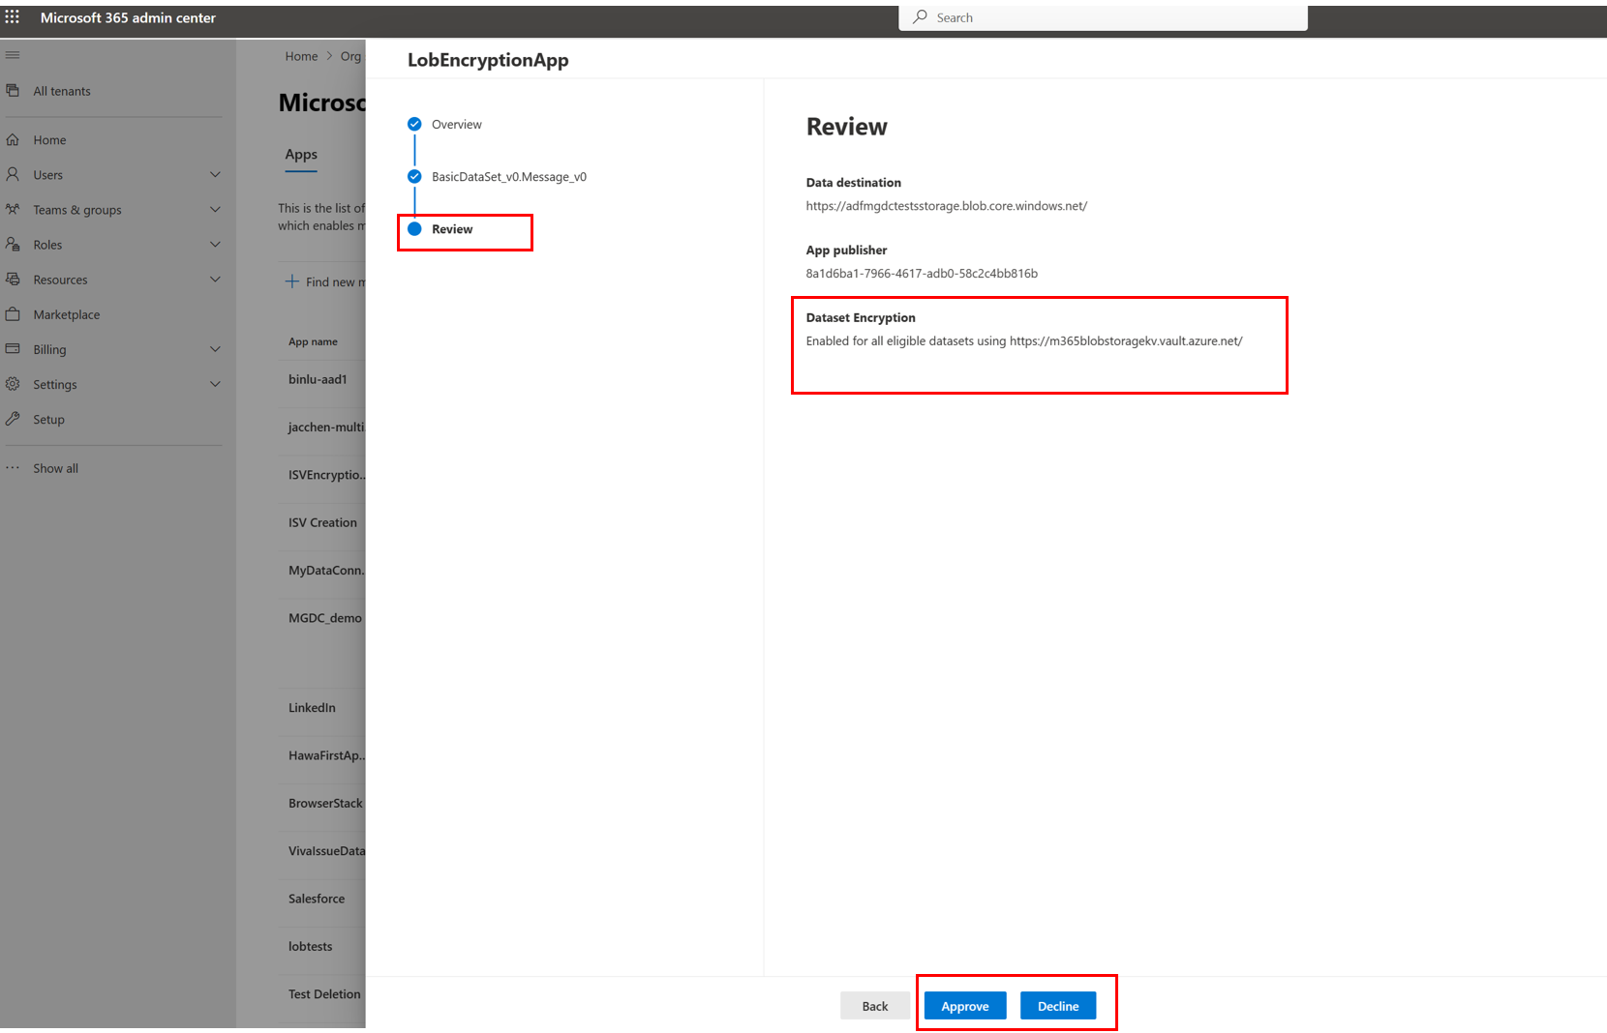Viewport: 1607px width, 1033px height.
Task: Collapse navigation using the hamburger icon
Action: coord(13,55)
